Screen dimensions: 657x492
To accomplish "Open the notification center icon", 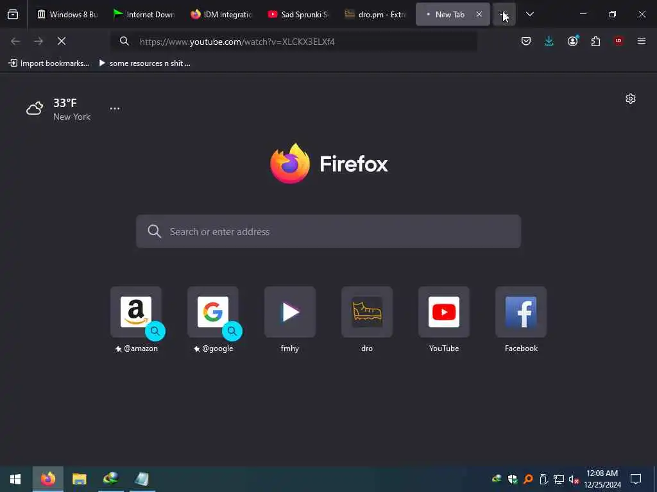I will coord(636,479).
